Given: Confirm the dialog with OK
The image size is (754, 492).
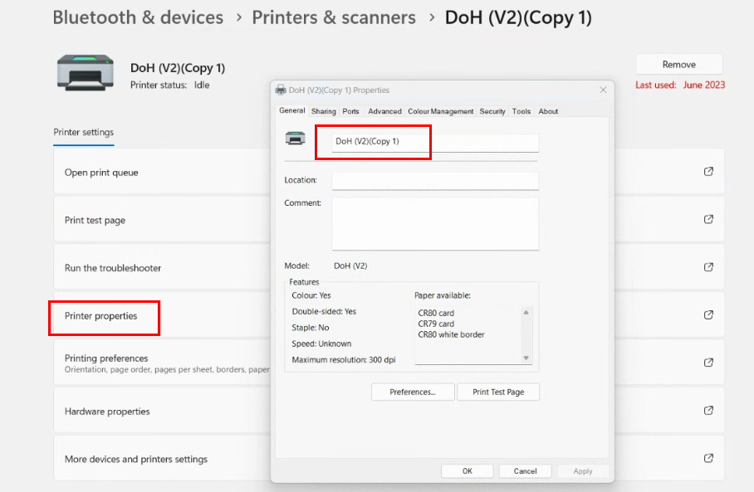Looking at the screenshot, I should (x=468, y=471).
